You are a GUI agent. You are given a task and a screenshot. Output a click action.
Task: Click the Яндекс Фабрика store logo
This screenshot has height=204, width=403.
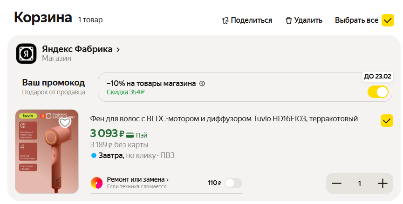(26, 53)
